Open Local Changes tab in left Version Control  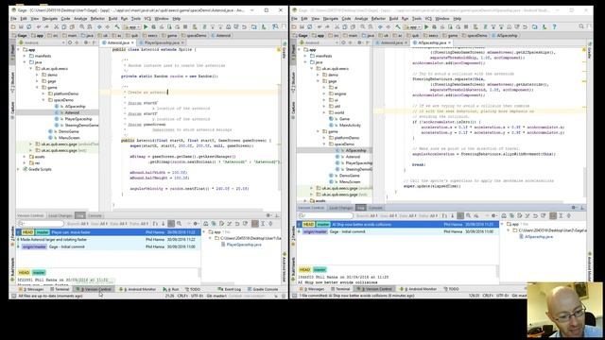point(60,215)
